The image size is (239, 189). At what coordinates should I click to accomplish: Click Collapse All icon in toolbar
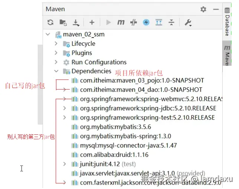click(x=171, y=22)
